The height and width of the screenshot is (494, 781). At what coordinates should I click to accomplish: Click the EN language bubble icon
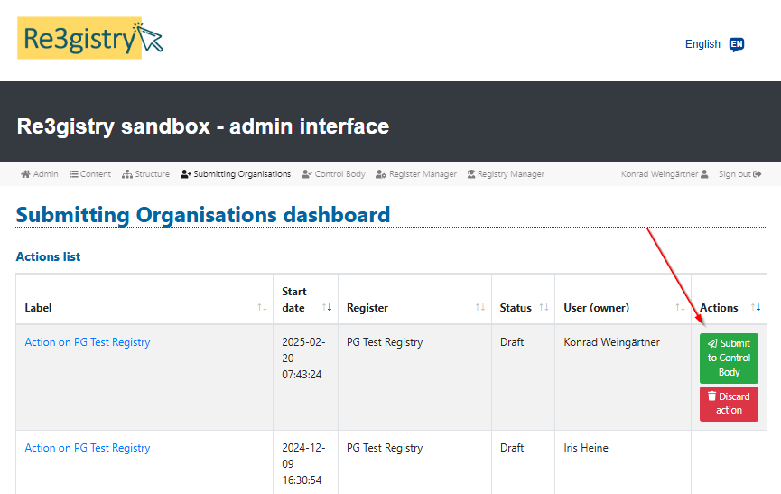click(737, 44)
